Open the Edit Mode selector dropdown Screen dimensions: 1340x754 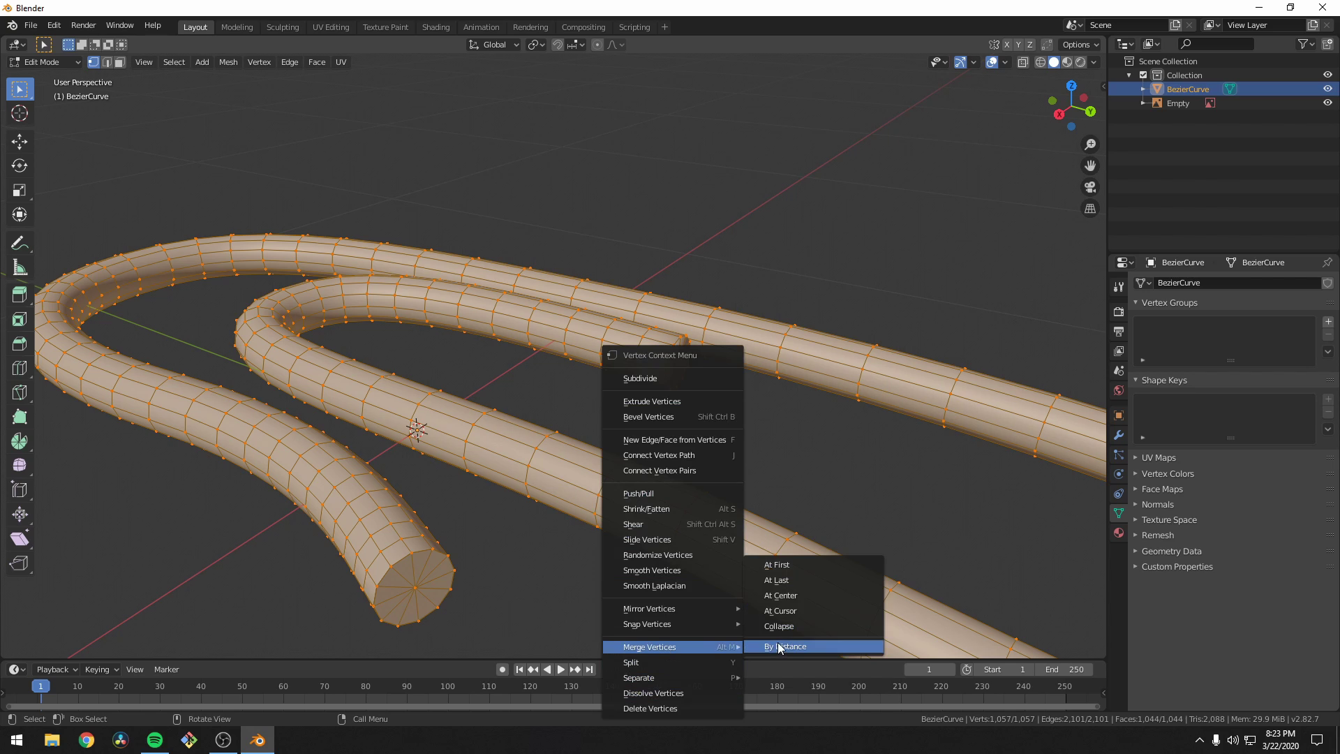(42, 61)
